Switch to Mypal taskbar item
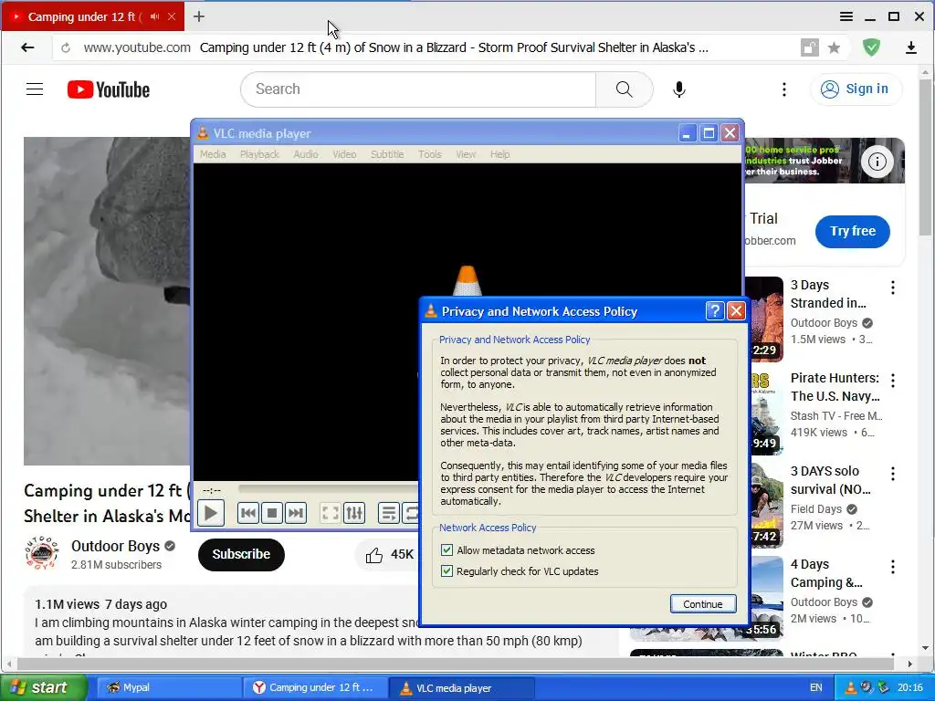Screen dimensions: 935x701 [x=169, y=687]
